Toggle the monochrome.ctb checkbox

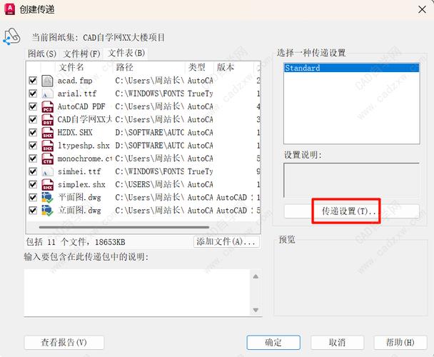[x=33, y=159]
